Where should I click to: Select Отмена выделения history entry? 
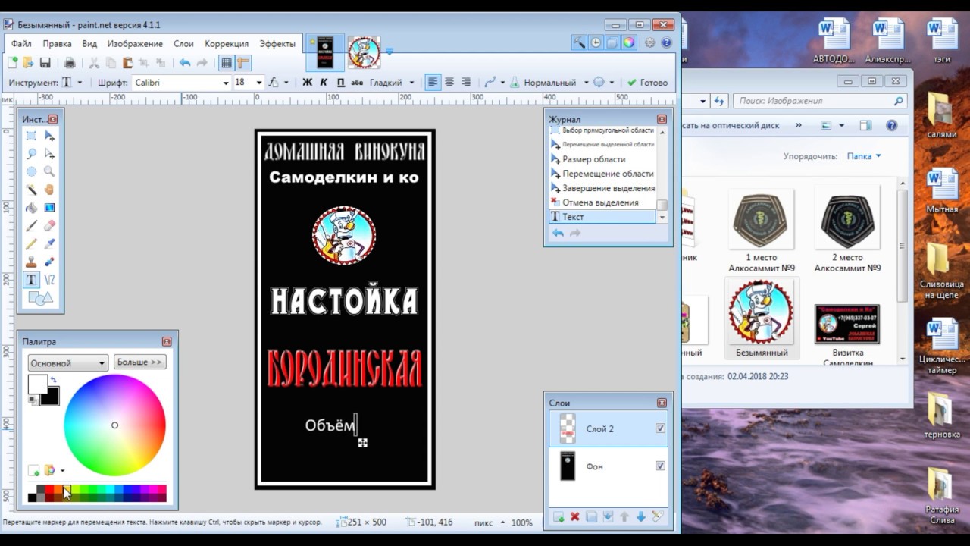(x=602, y=202)
